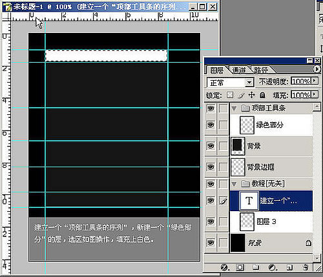This screenshot has width=323, height=277.
Task: Delete layer trash icon
Action: click(x=305, y=267)
